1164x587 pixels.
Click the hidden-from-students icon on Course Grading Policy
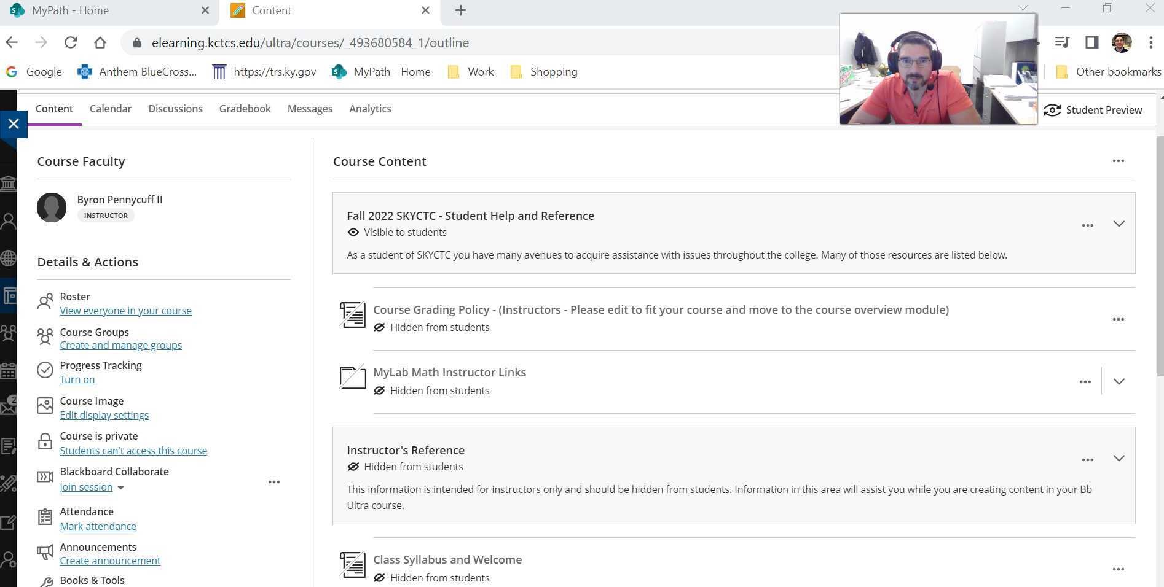click(x=380, y=327)
